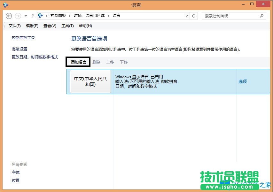Screen dimensions: 273x192
Task: Refresh the page with the refresh icon
Action: [194, 15]
